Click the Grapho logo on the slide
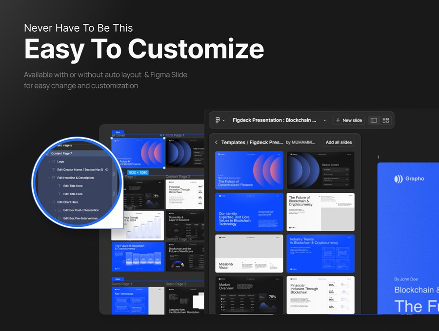The height and width of the screenshot is (331, 439). pyautogui.click(x=409, y=179)
